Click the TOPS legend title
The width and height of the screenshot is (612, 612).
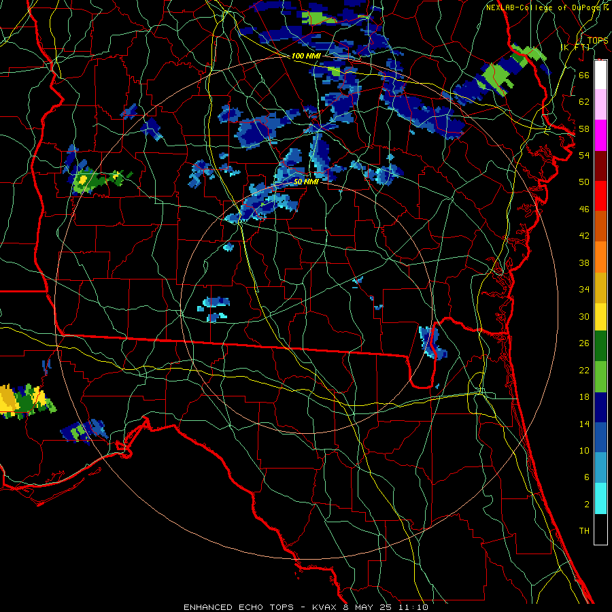598,40
